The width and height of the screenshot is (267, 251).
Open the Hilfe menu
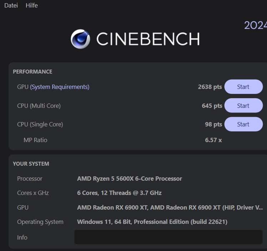pos(32,5)
